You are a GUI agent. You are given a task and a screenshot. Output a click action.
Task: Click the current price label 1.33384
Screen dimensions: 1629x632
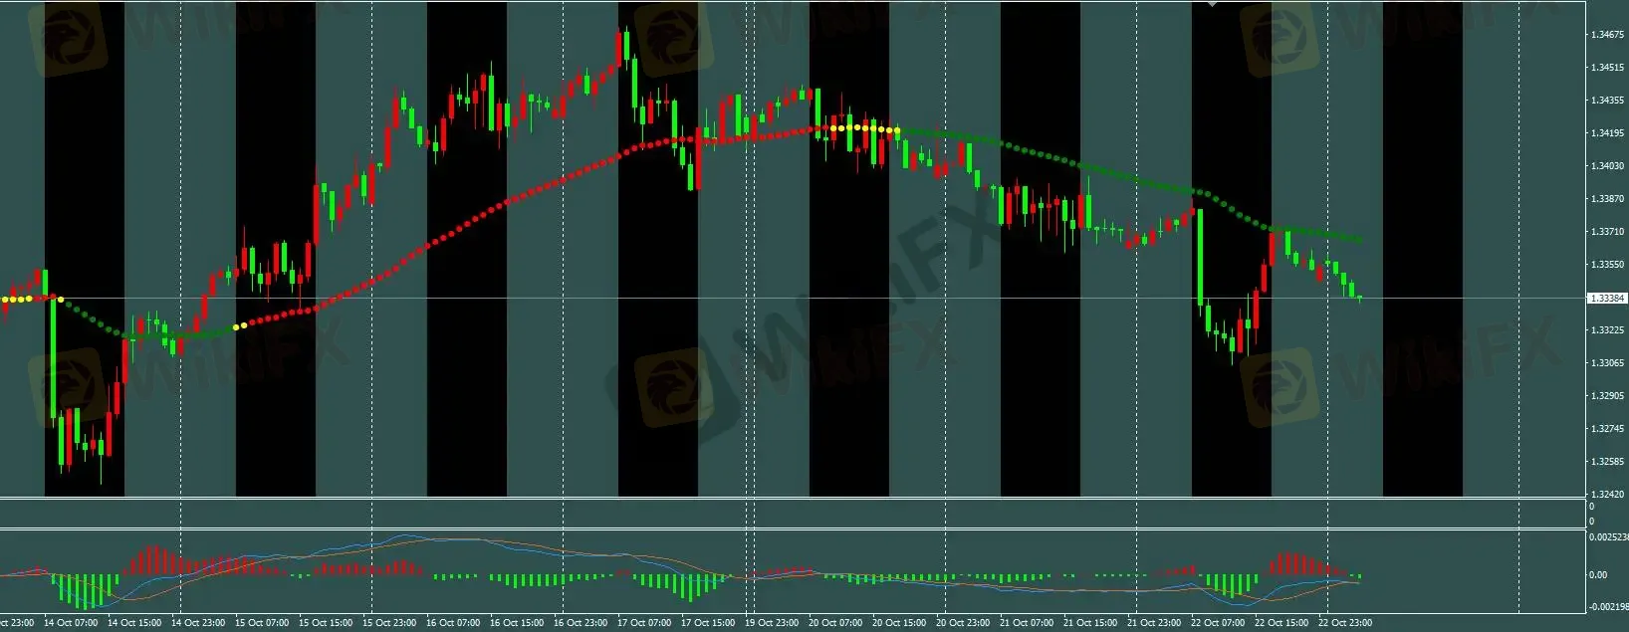click(x=1607, y=298)
